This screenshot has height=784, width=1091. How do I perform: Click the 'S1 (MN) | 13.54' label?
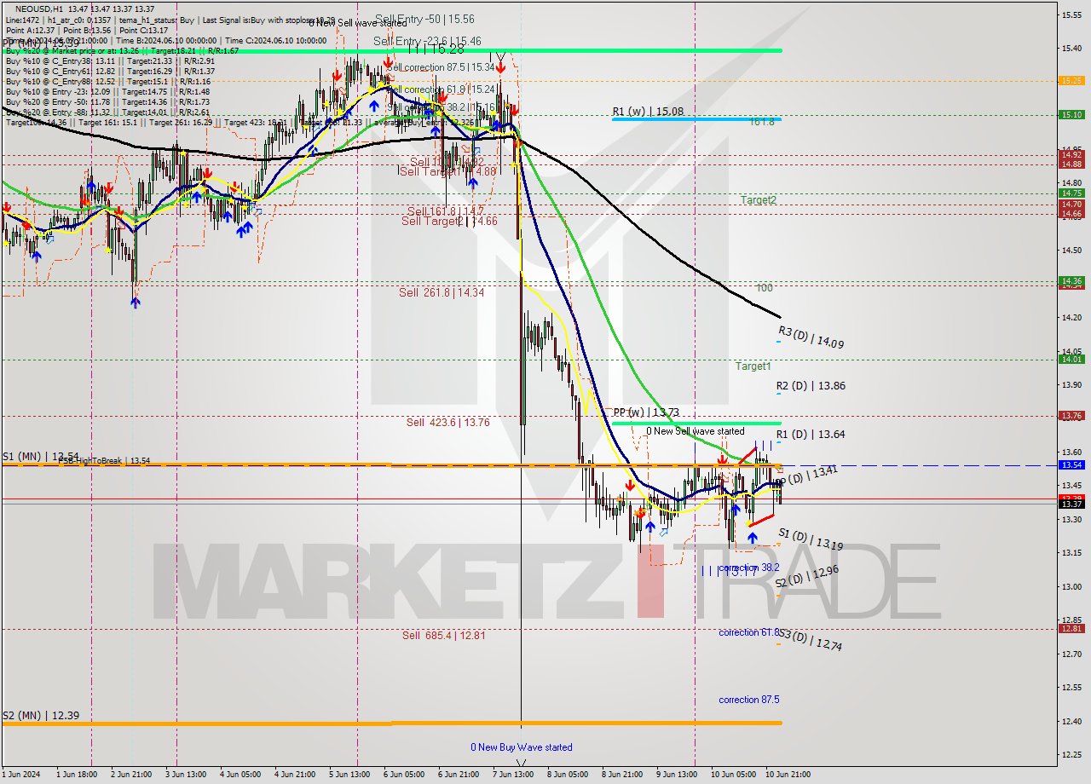tap(41, 457)
